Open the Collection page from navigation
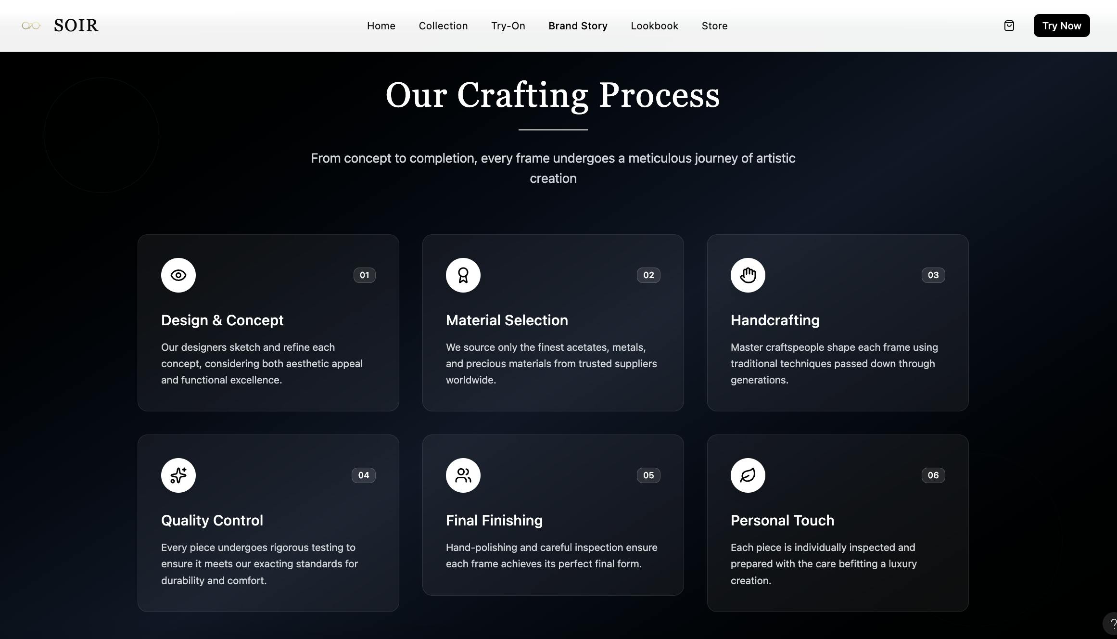Image resolution: width=1117 pixels, height=639 pixels. coord(443,26)
